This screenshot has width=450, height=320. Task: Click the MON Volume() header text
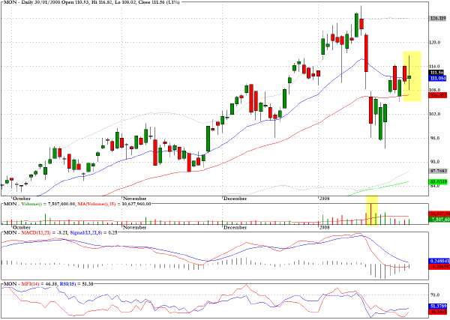coord(39,204)
